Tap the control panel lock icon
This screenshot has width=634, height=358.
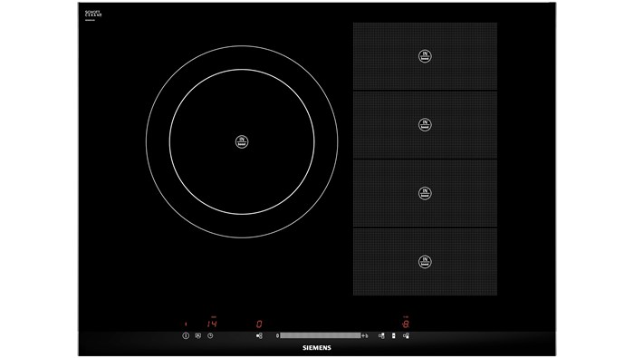click(197, 335)
